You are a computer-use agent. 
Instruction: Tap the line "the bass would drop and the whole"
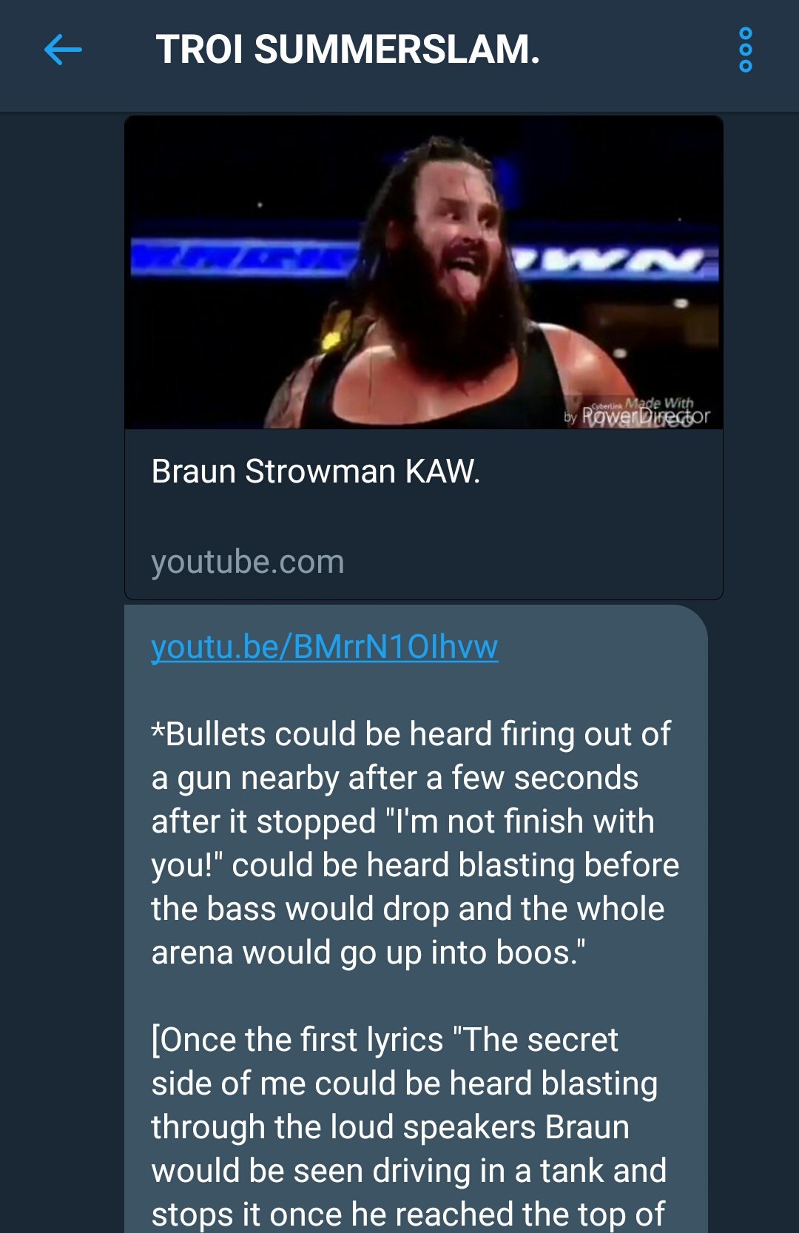click(408, 909)
